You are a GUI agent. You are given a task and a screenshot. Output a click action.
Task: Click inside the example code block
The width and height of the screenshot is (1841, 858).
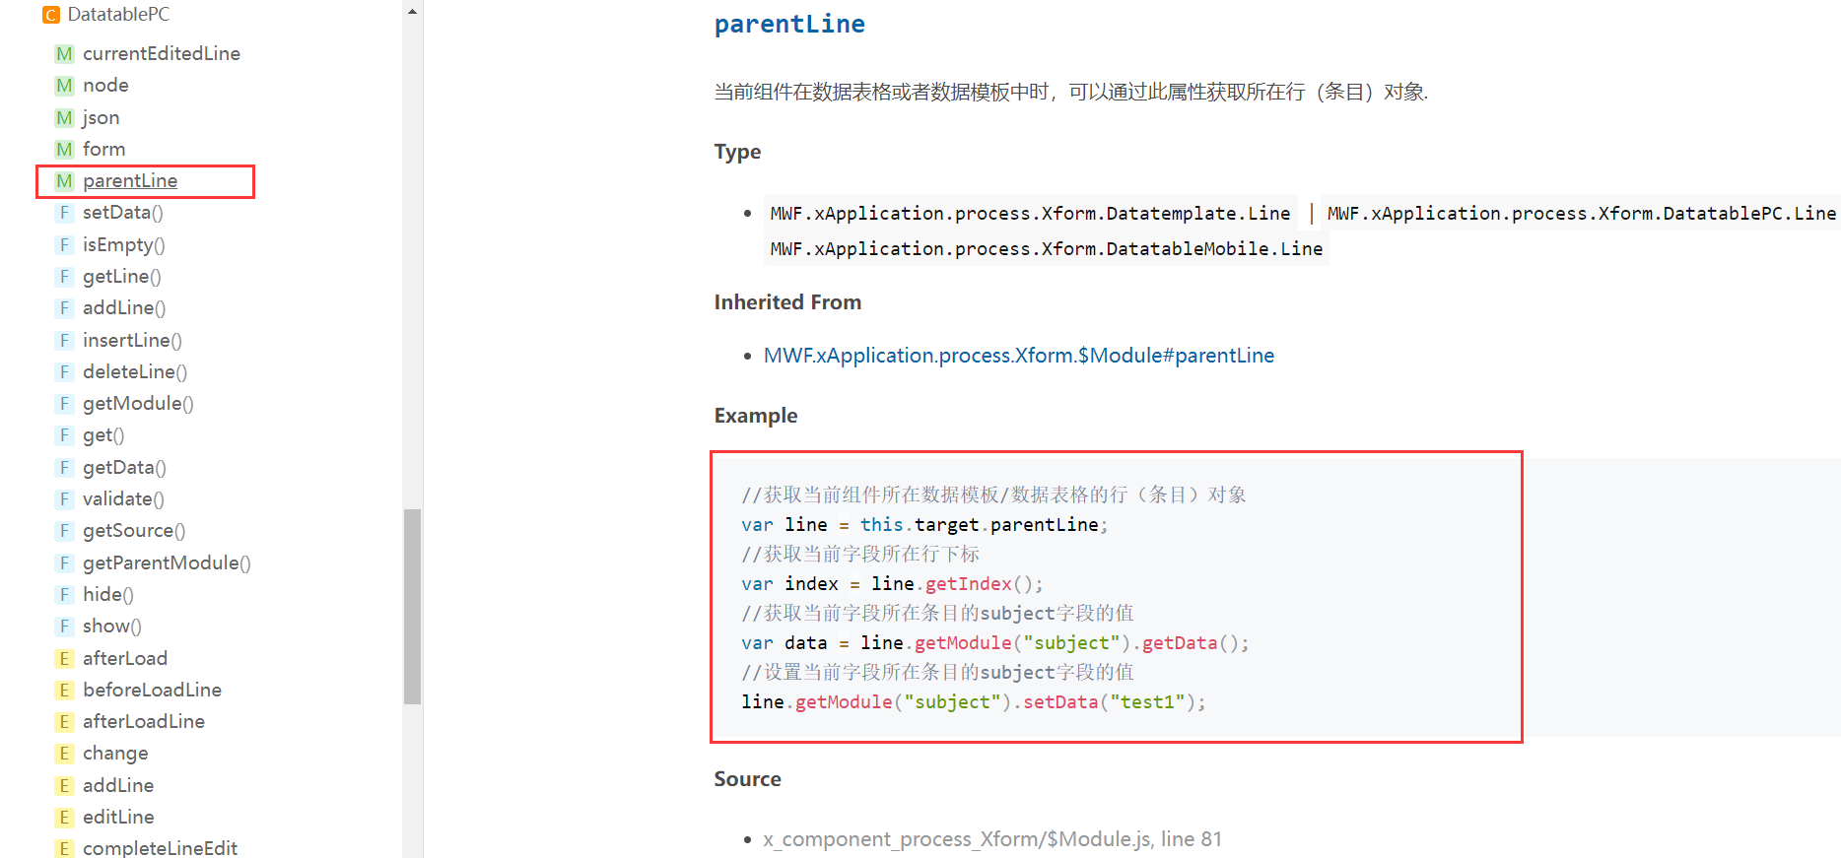click(1116, 597)
